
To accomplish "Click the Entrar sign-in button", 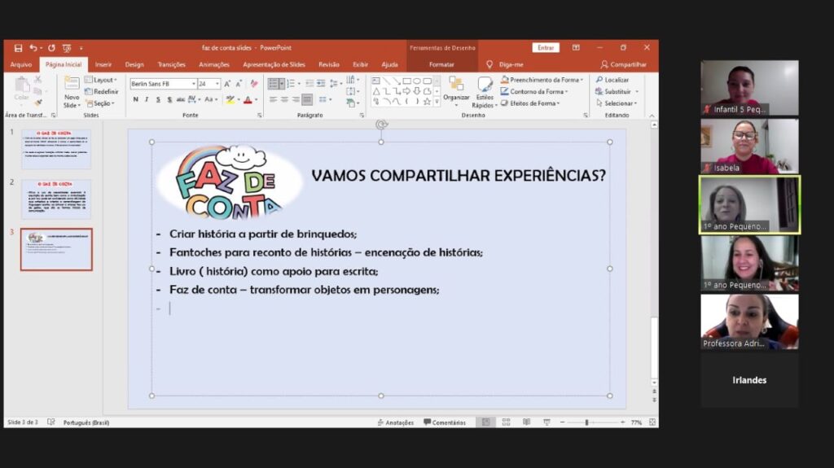I will tap(546, 48).
